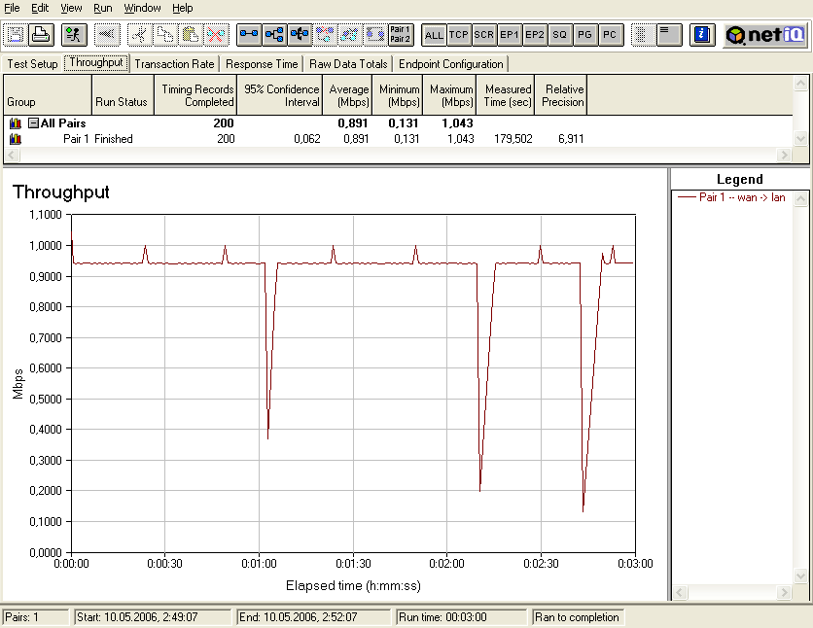Open the File menu
This screenshot has width=813, height=628.
click(x=12, y=8)
